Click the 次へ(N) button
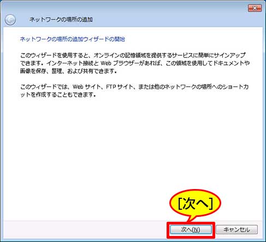This screenshot has width=266, height=242. [191, 229]
